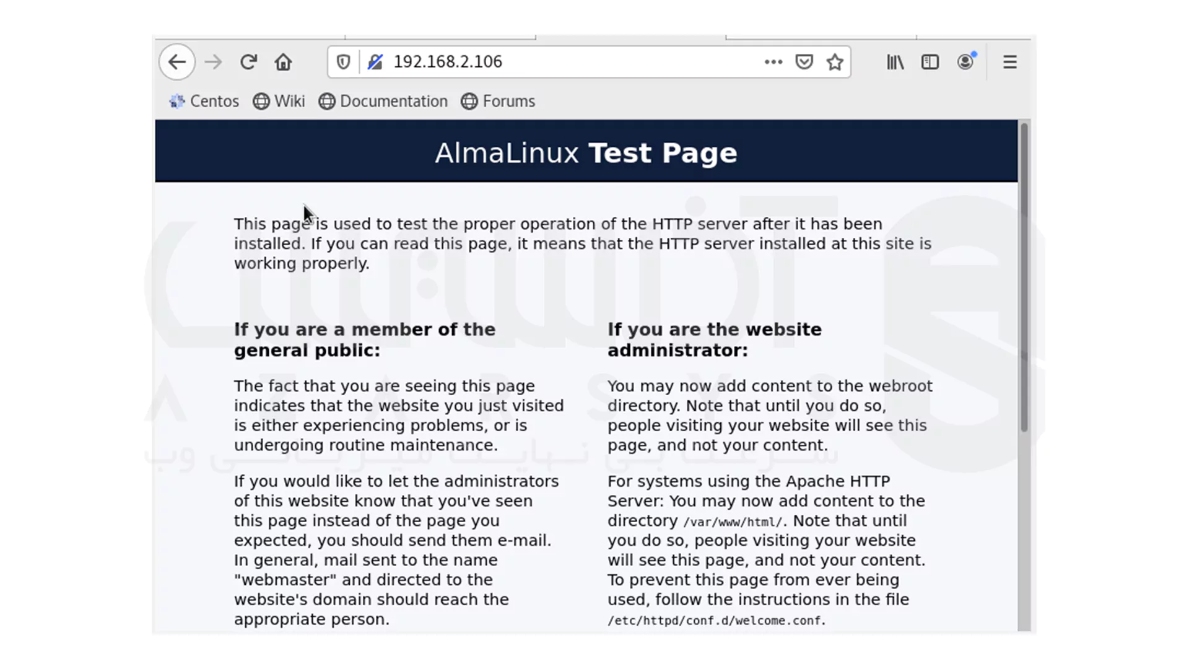This screenshot has width=1189, height=669.
Task: Bookmark this page with star icon
Action: [835, 62]
